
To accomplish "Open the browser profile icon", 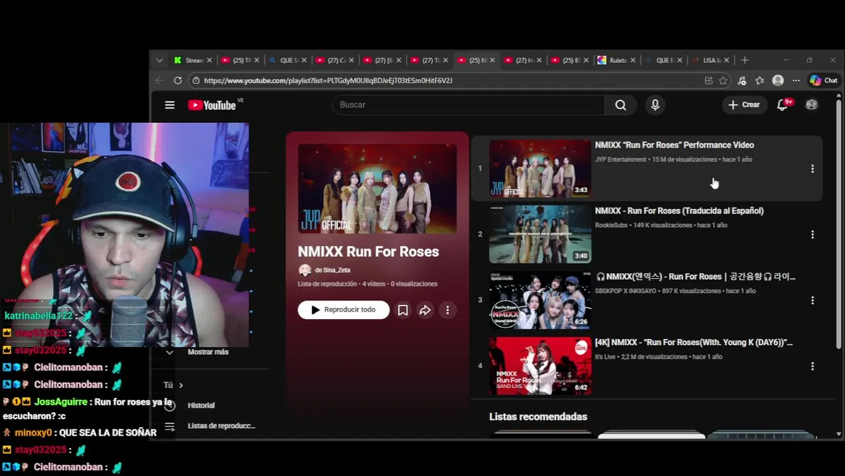I will [778, 81].
